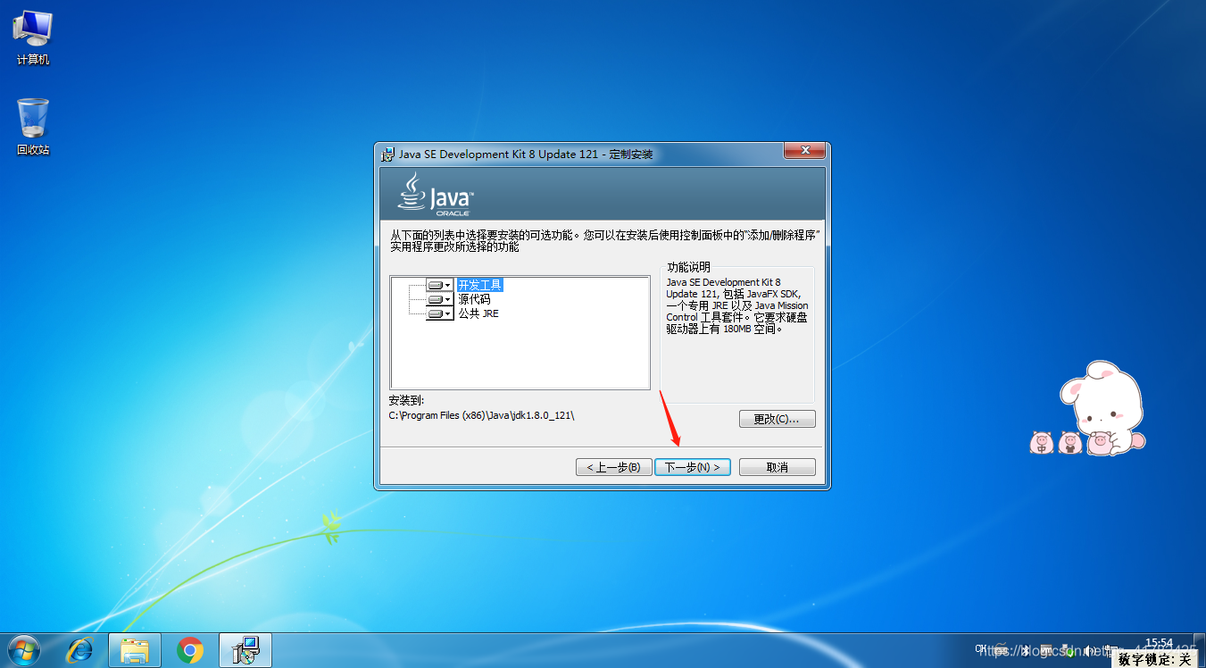1206x668 pixels.
Task: Select the 源代码 tree row
Action: tap(475, 299)
